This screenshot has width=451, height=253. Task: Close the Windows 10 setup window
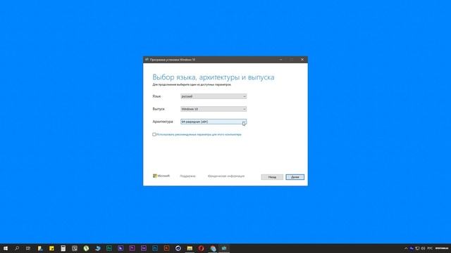(x=302, y=60)
